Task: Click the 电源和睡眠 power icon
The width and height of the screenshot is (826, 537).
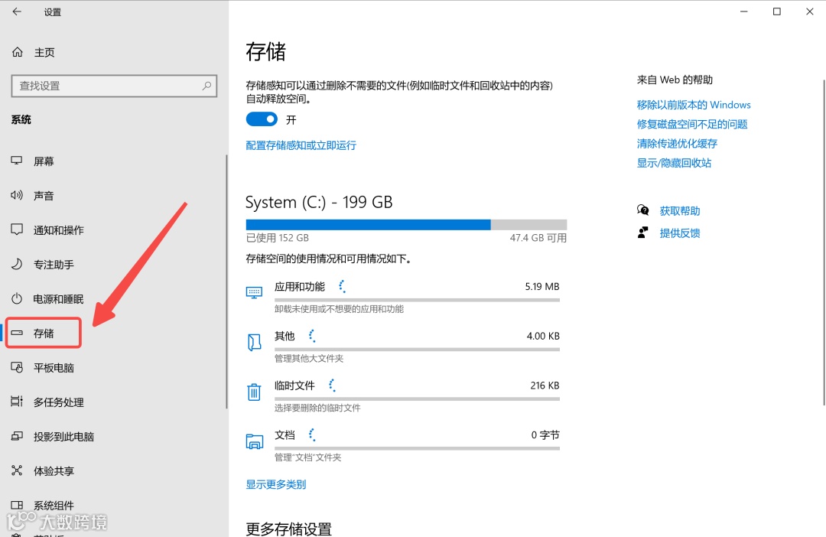Action: pos(17,299)
